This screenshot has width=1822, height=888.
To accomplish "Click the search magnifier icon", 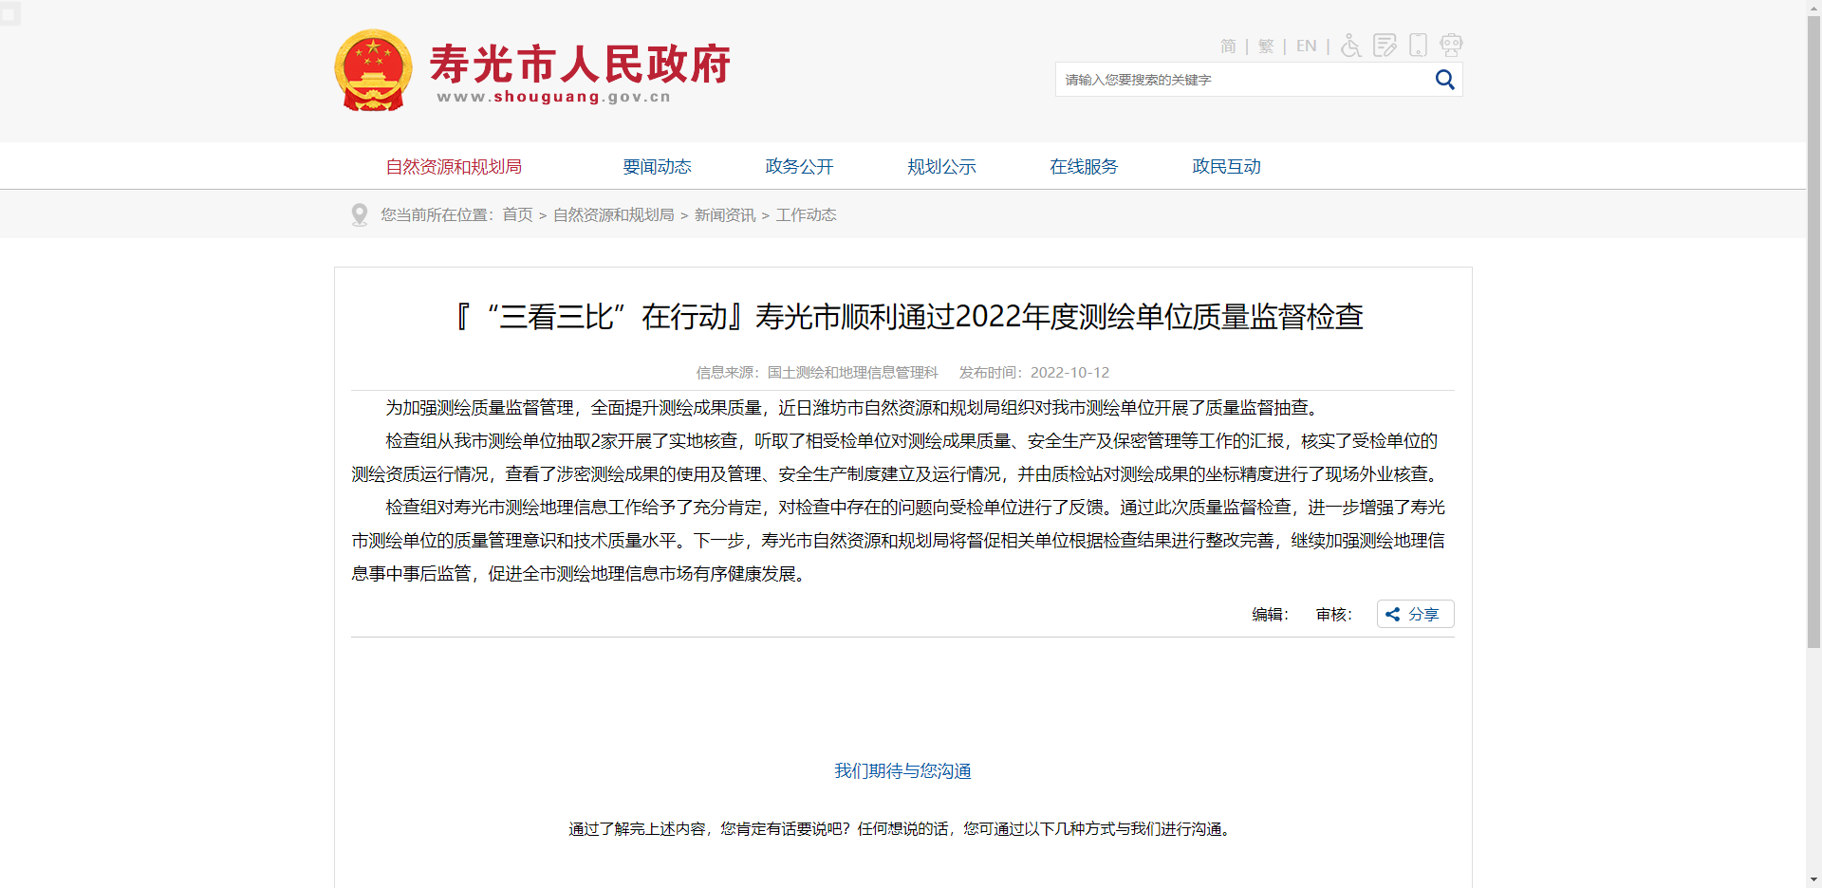I will coord(1443,80).
